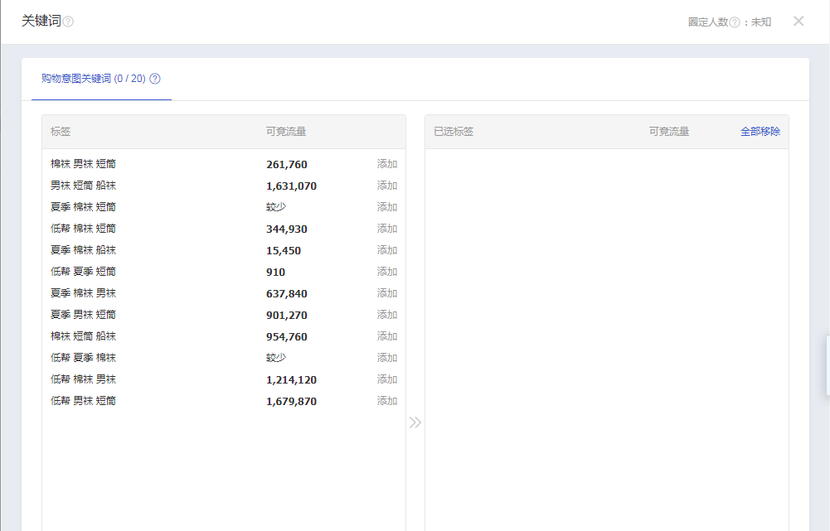Click the traffic value 954,760

pyautogui.click(x=287, y=337)
